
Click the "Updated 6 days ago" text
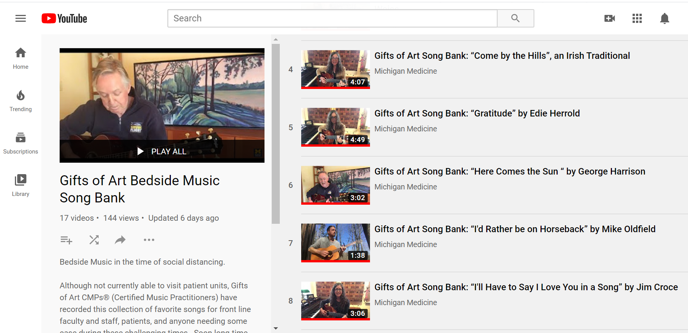[x=183, y=218]
